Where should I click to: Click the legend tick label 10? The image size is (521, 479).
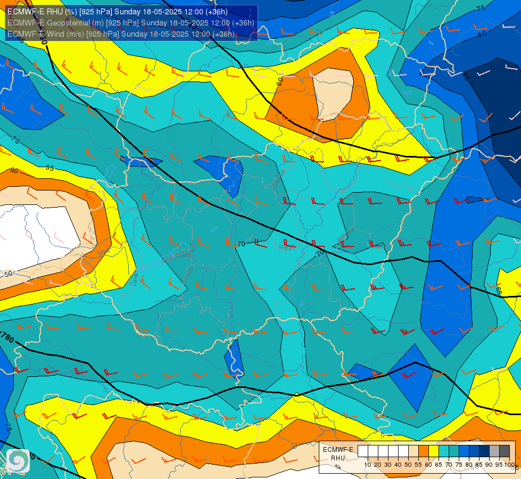(368, 465)
